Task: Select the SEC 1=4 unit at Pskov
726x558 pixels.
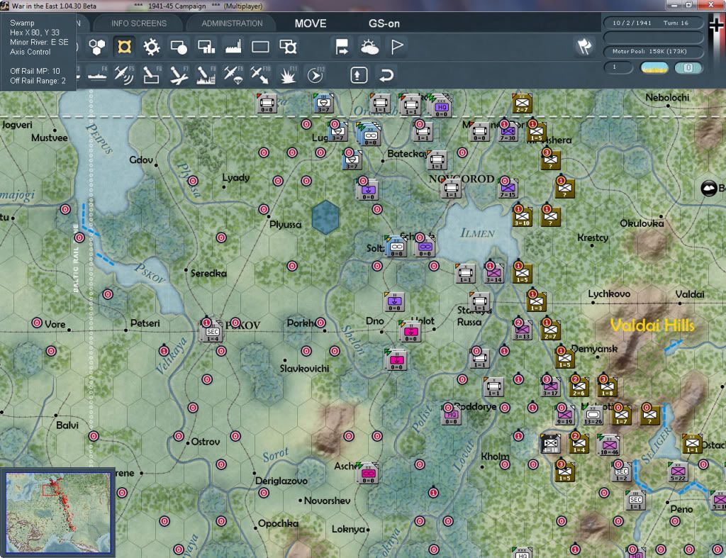Action: click(213, 333)
